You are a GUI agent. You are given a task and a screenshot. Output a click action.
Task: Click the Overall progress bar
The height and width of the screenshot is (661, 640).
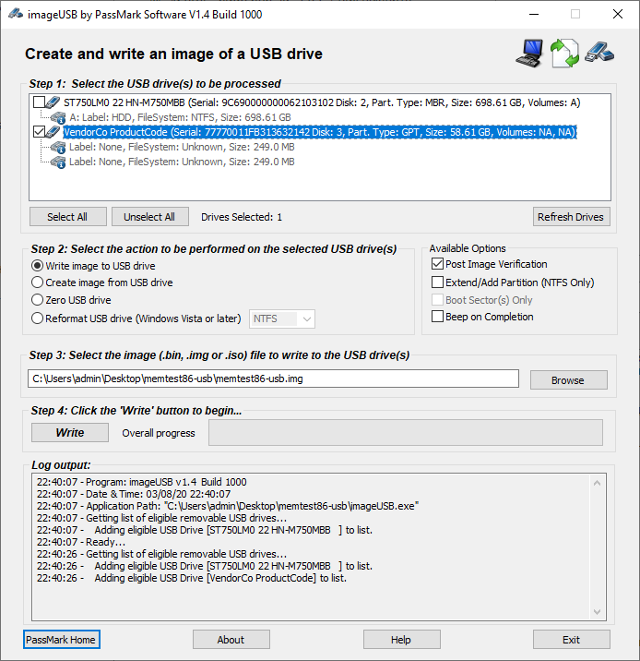(406, 433)
